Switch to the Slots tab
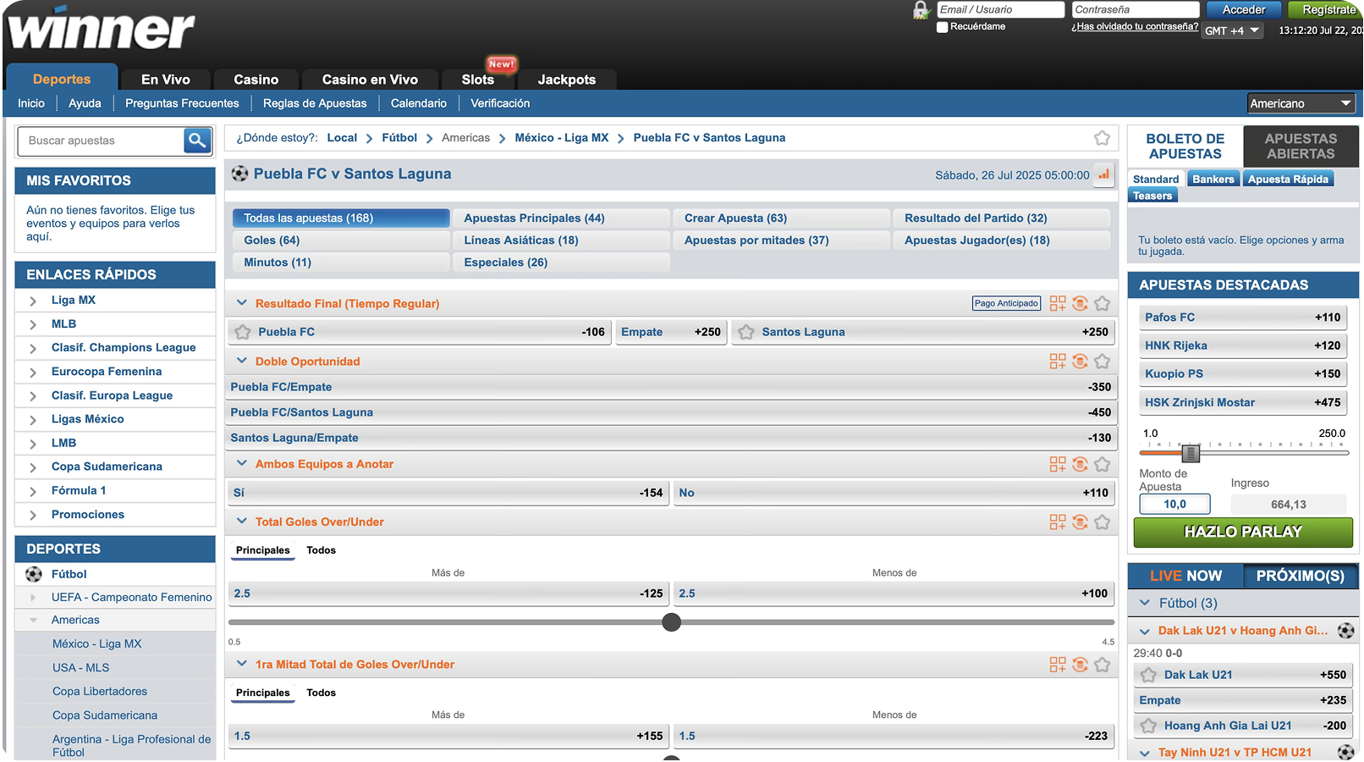Viewport: 1364px width, 762px height. coord(478,80)
